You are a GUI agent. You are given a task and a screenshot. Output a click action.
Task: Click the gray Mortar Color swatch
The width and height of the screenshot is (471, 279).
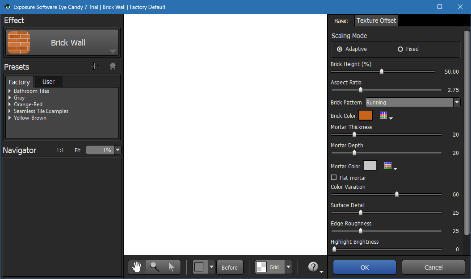(370, 166)
